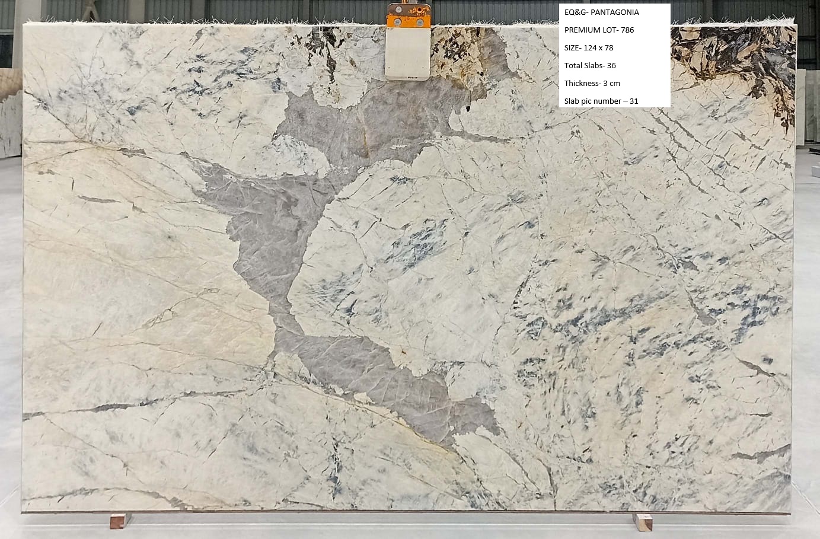Click the "SIZE- 124 x 78" text
Viewport: 820px width, 539px height.
tap(589, 47)
